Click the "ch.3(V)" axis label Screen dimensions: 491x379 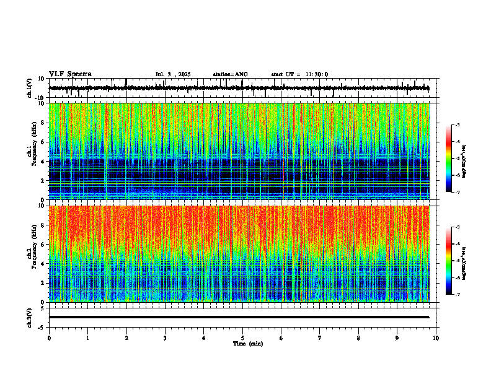pos(30,318)
